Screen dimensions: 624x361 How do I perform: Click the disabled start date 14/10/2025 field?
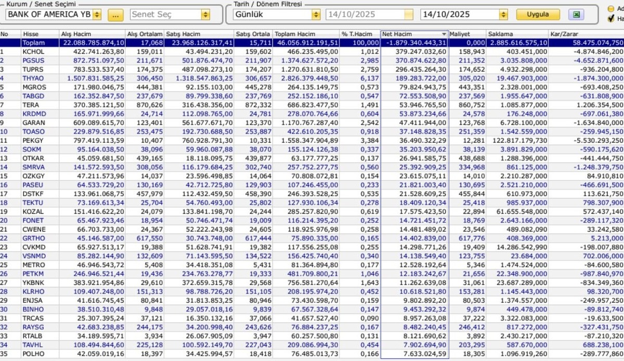tap(370, 15)
